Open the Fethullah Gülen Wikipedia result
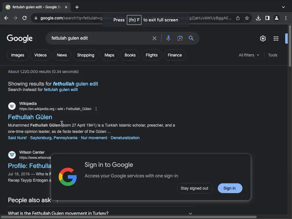292x219 pixels. coord(30,117)
